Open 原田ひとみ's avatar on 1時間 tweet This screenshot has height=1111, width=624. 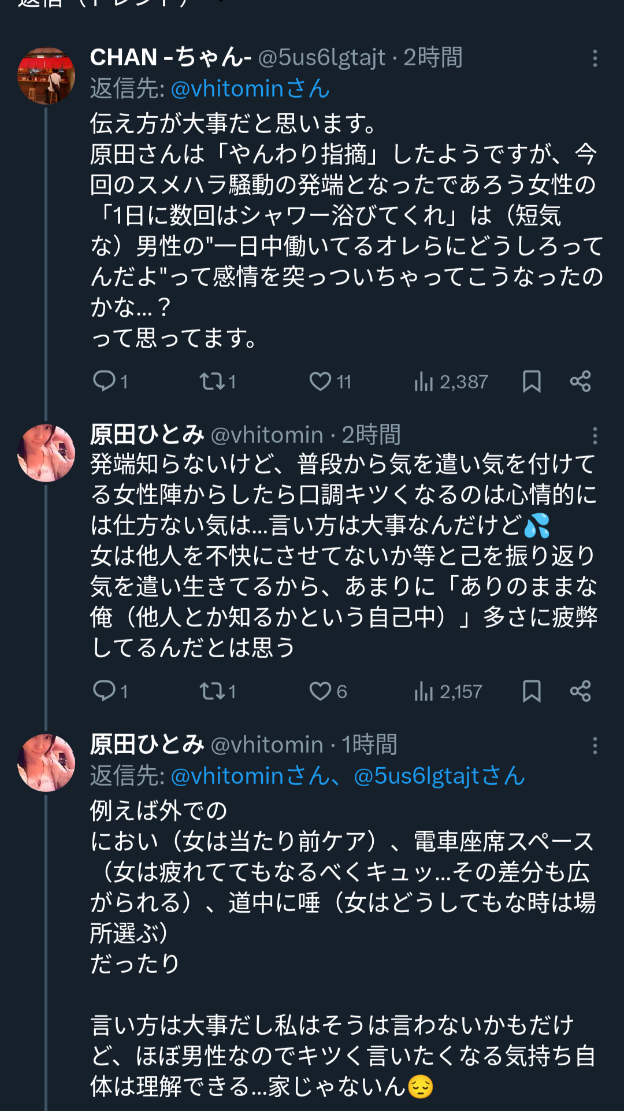click(x=46, y=762)
